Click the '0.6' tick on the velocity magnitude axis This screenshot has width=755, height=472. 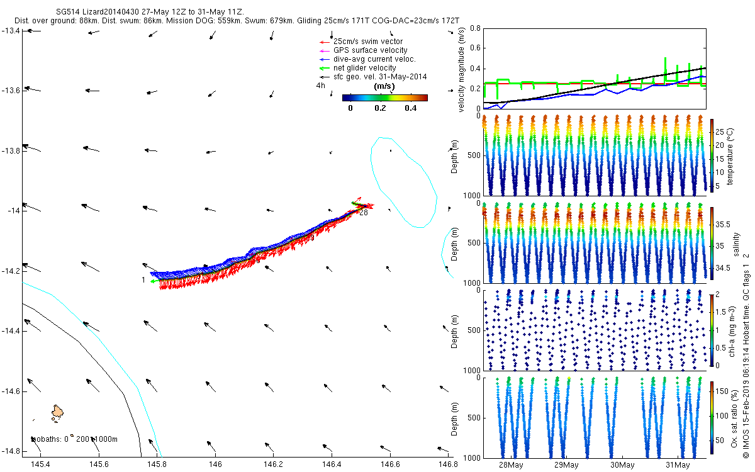(475, 48)
